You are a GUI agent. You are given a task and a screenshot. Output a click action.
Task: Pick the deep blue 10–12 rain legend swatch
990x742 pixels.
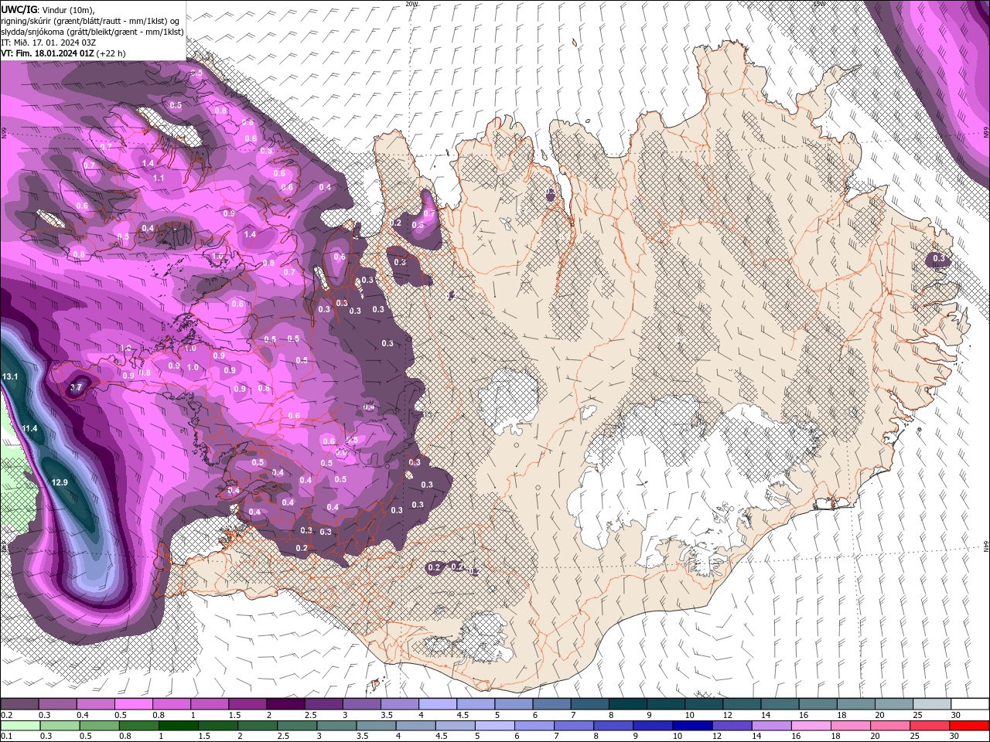pyautogui.click(x=691, y=725)
